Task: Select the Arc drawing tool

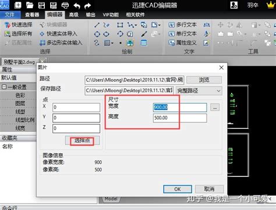Action: click(120, 34)
